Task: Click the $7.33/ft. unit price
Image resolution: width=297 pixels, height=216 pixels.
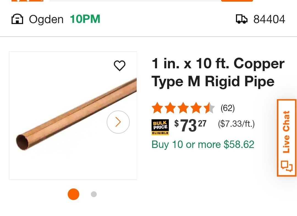Action: pyautogui.click(x=236, y=124)
